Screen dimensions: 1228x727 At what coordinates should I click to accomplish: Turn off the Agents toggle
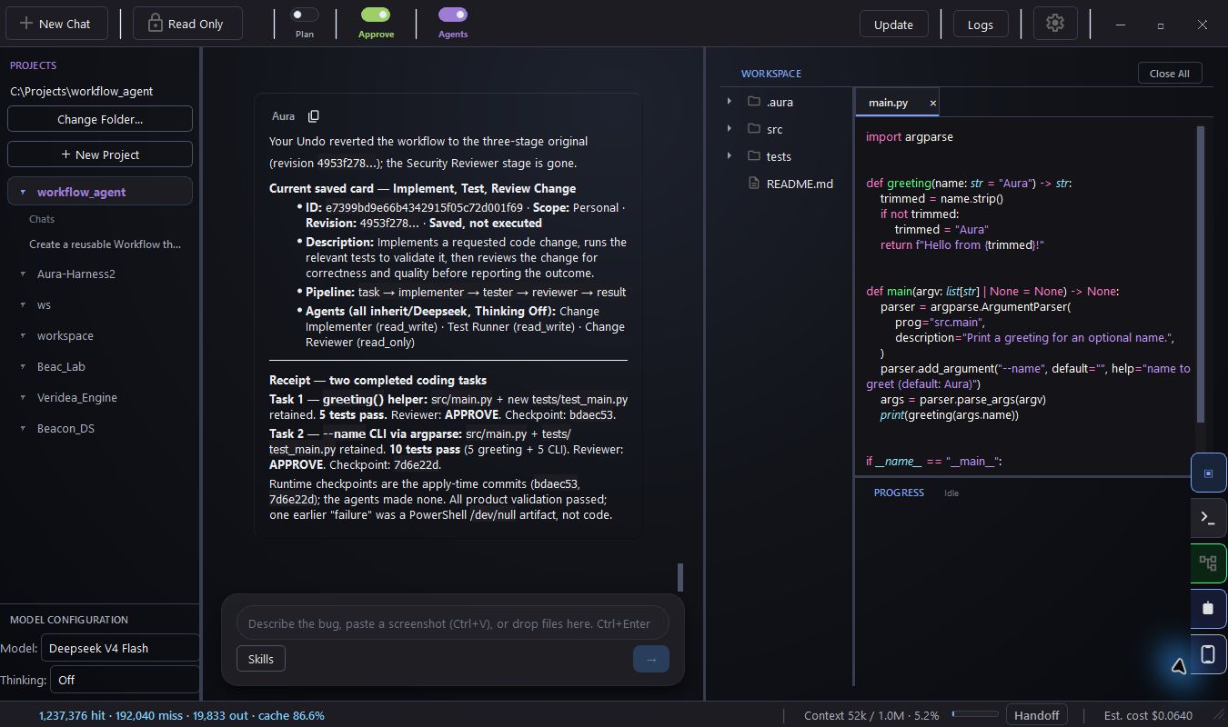[453, 15]
